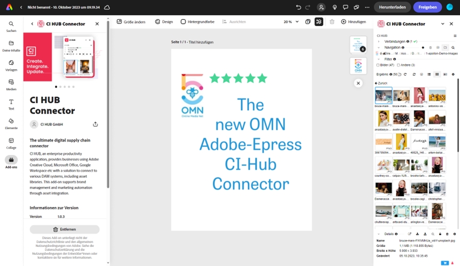Click the Herunterladen download button

[x=392, y=7]
